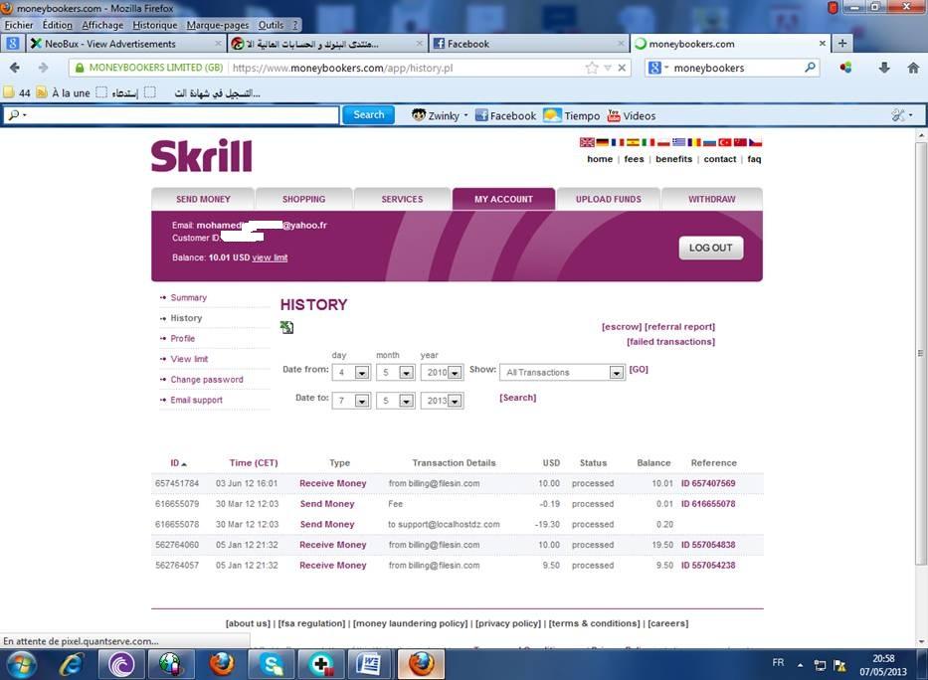
Task: Stop loading the page
Action: pyautogui.click(x=622, y=68)
